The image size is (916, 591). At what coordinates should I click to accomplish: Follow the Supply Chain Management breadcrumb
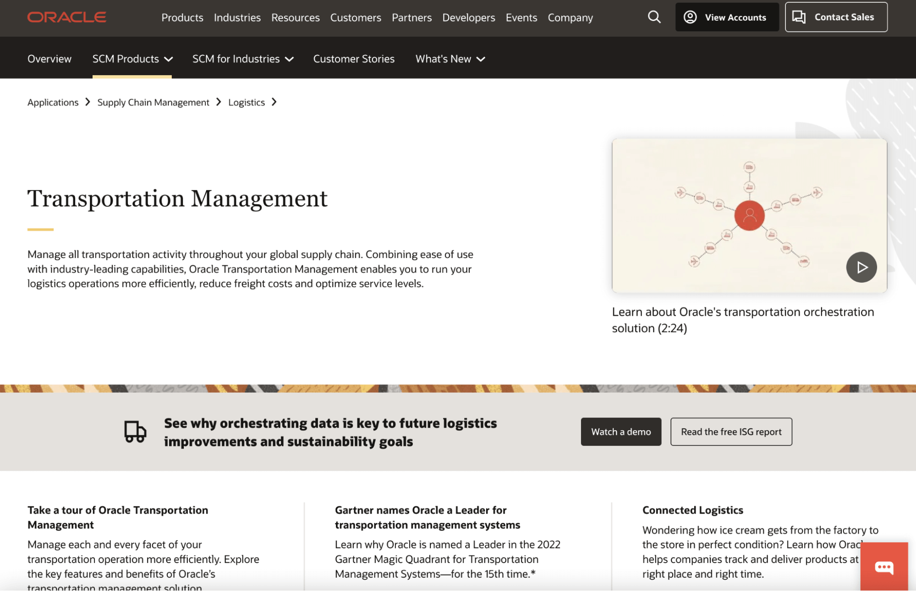pos(153,102)
